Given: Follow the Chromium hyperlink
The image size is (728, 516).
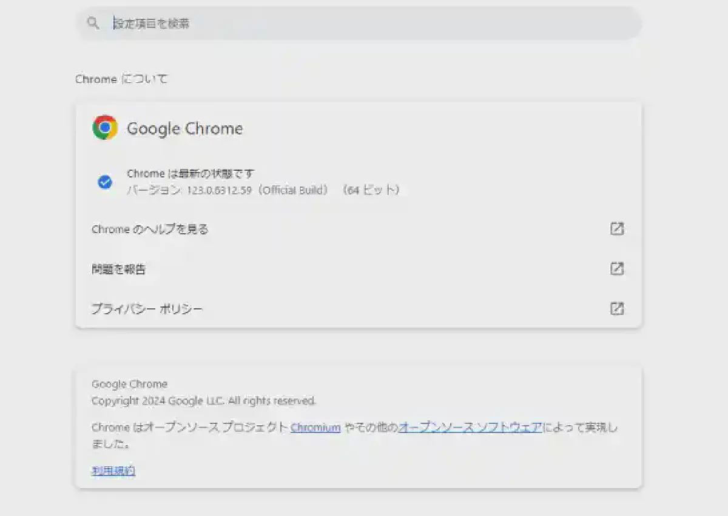Looking at the screenshot, I should coord(315,428).
